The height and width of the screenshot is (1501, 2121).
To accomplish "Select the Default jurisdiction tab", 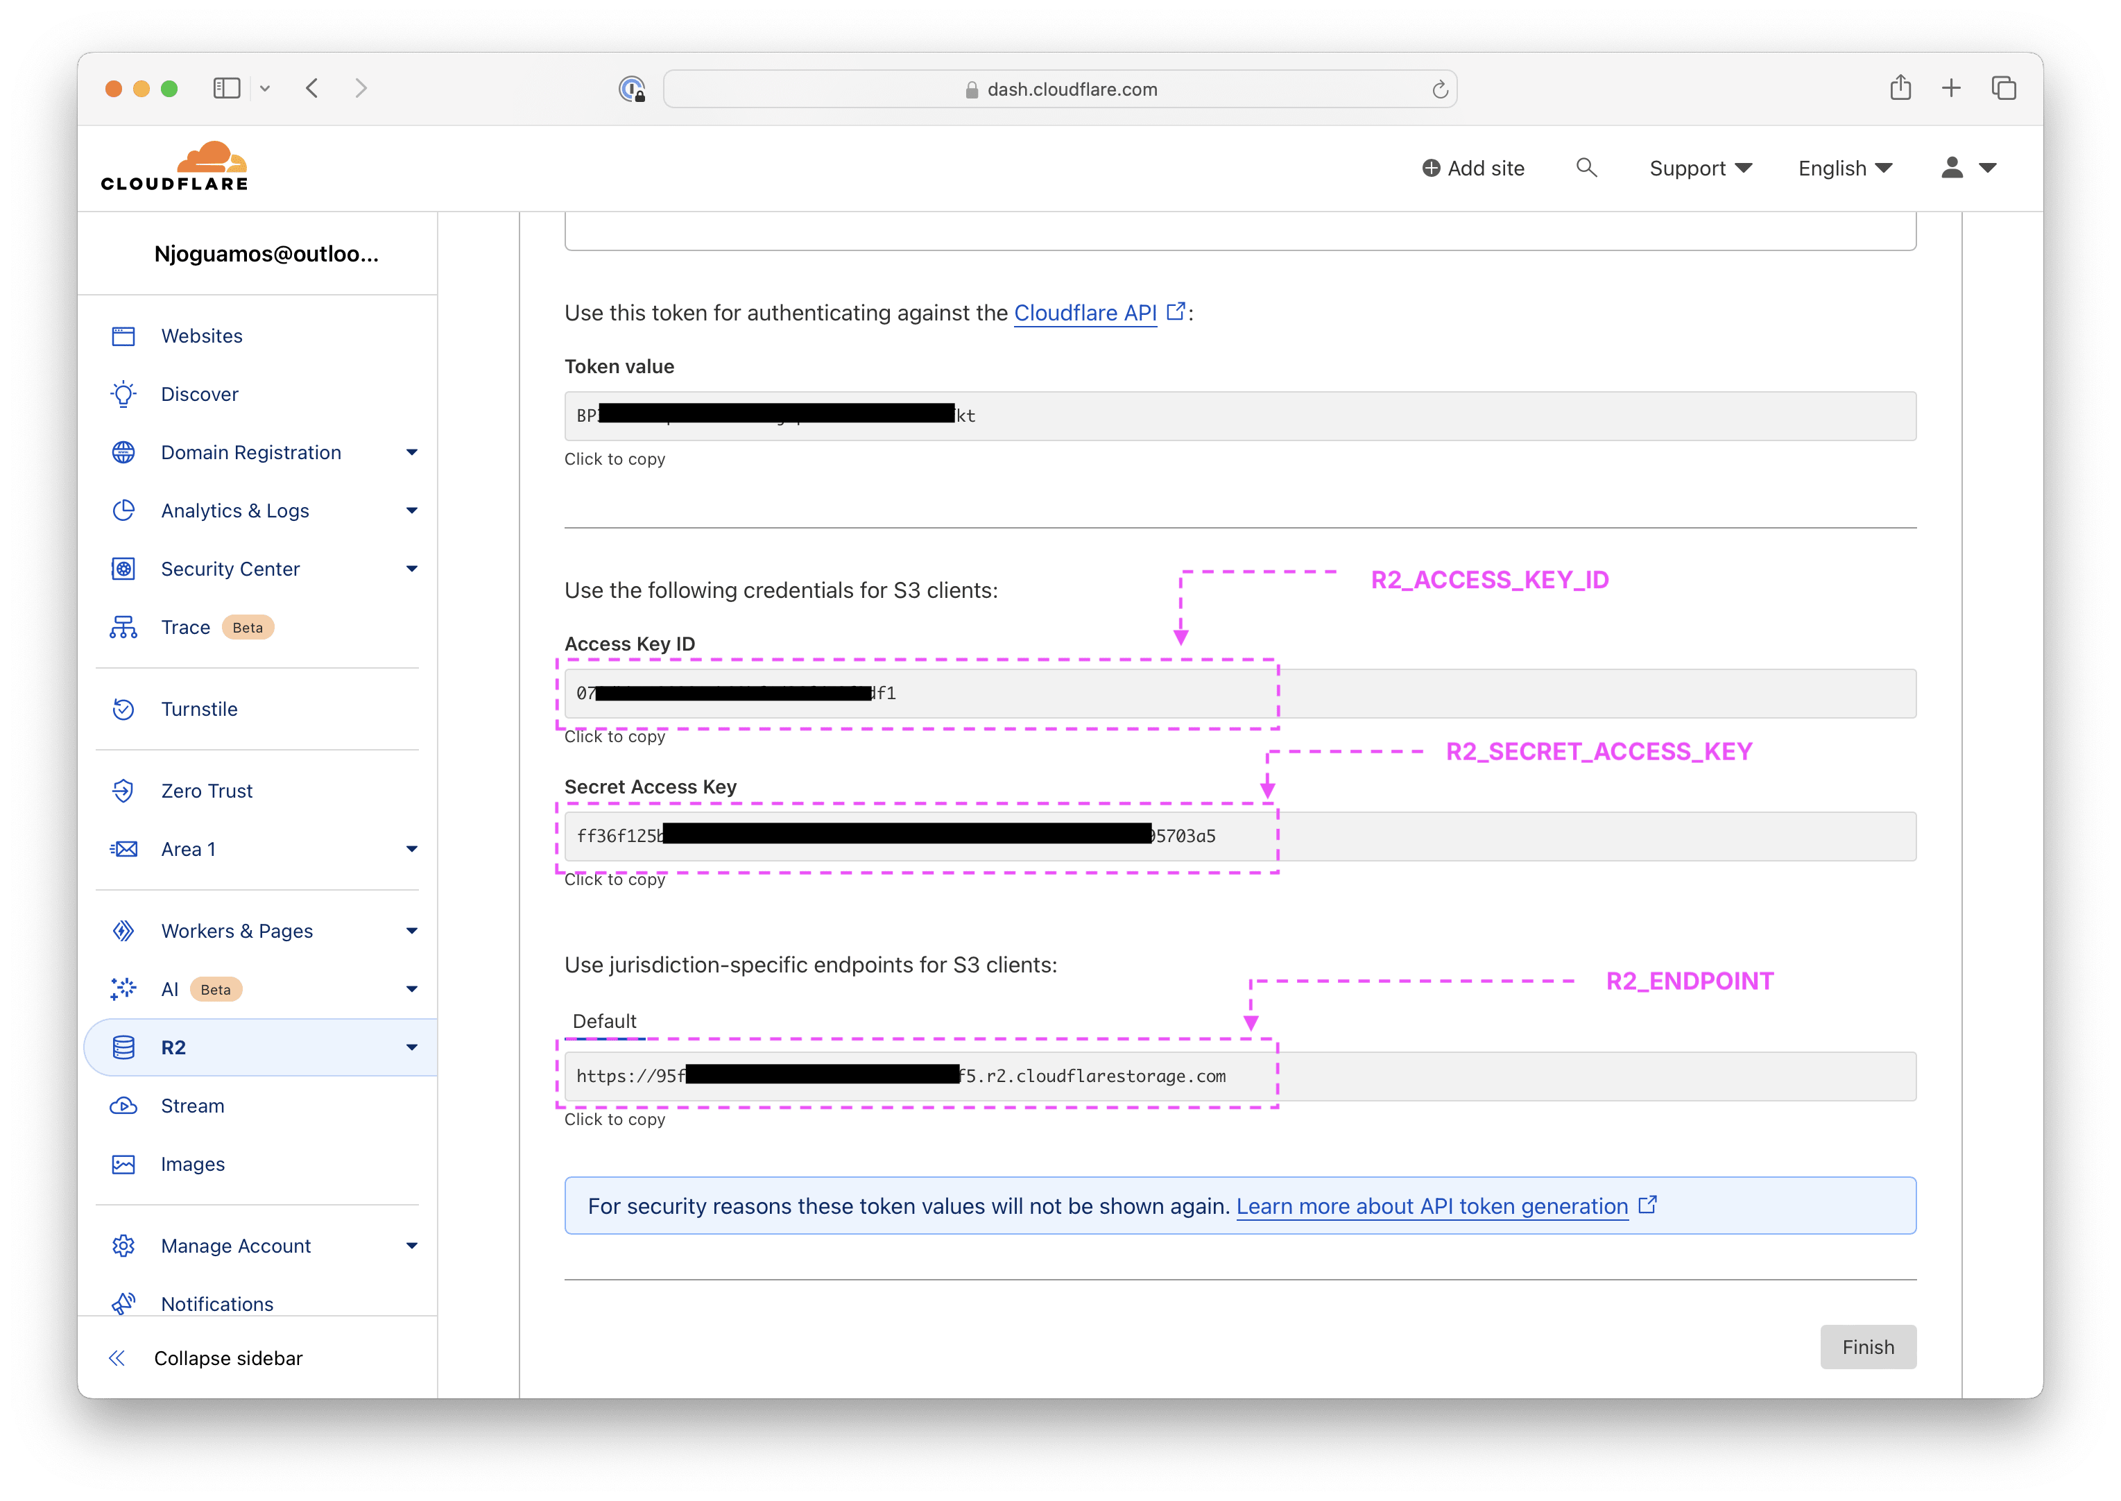I will pos(604,1021).
